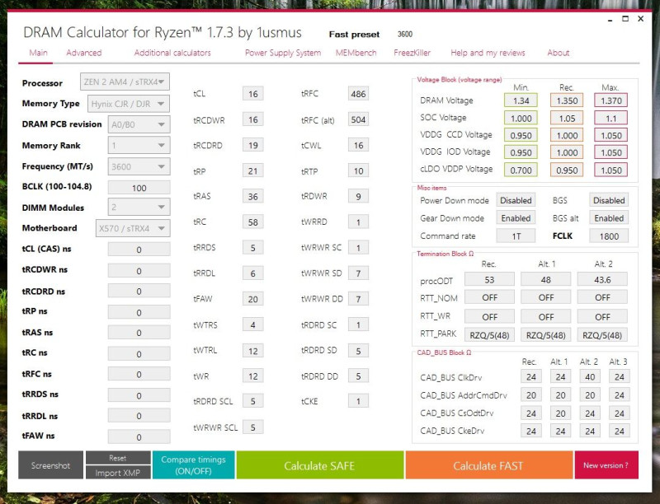The image size is (660, 504).
Task: Open the Advanced tab
Action: point(84,53)
